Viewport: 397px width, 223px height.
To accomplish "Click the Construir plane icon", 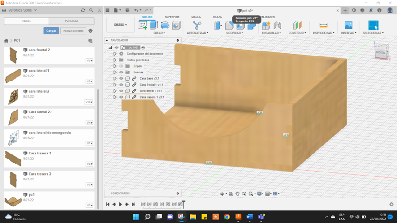I will 297,26.
